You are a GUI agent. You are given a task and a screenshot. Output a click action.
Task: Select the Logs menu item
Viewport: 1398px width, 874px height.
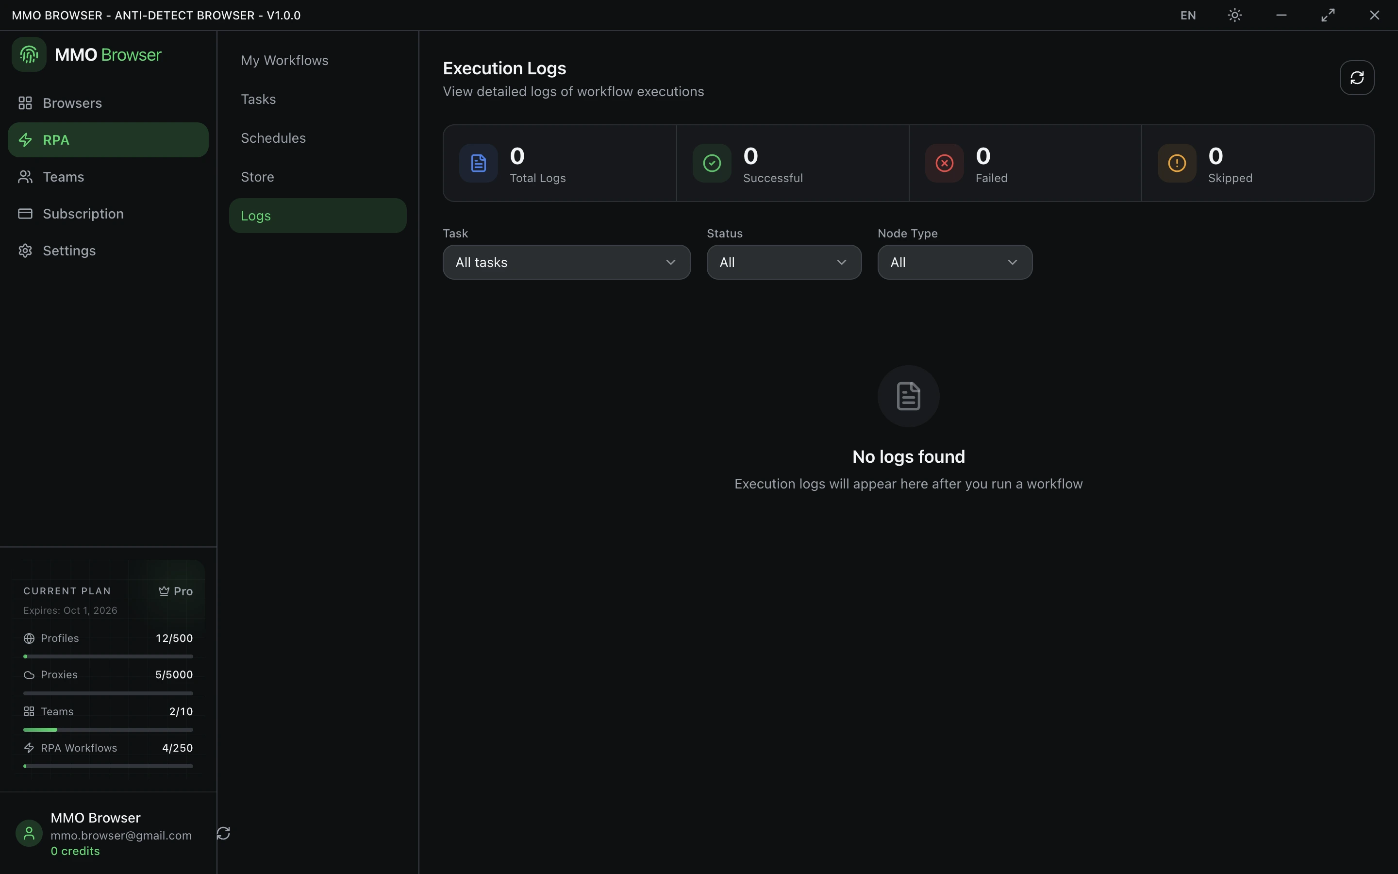point(318,216)
